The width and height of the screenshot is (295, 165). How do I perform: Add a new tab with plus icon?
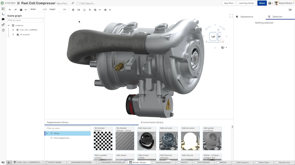(x=8, y=162)
